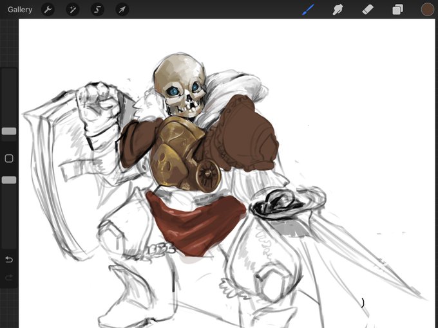Open the brown active color swatch
Viewport: 438px width, 328px height.
point(428,10)
